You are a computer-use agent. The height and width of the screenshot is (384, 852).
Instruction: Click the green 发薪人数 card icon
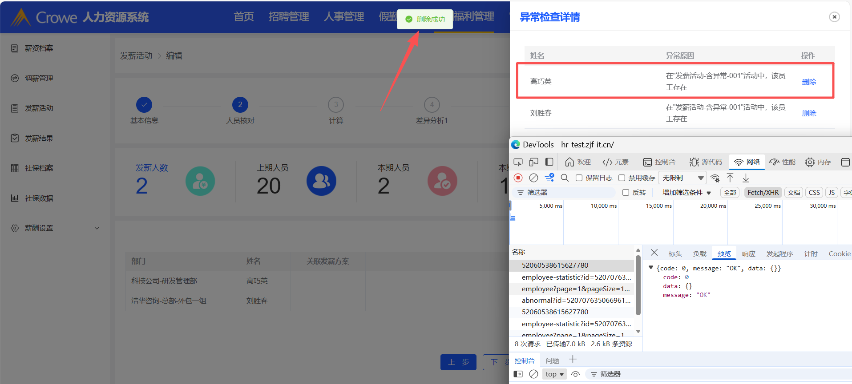tap(200, 181)
